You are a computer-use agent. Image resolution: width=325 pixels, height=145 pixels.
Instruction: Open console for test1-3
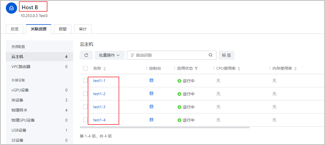(x=151, y=107)
